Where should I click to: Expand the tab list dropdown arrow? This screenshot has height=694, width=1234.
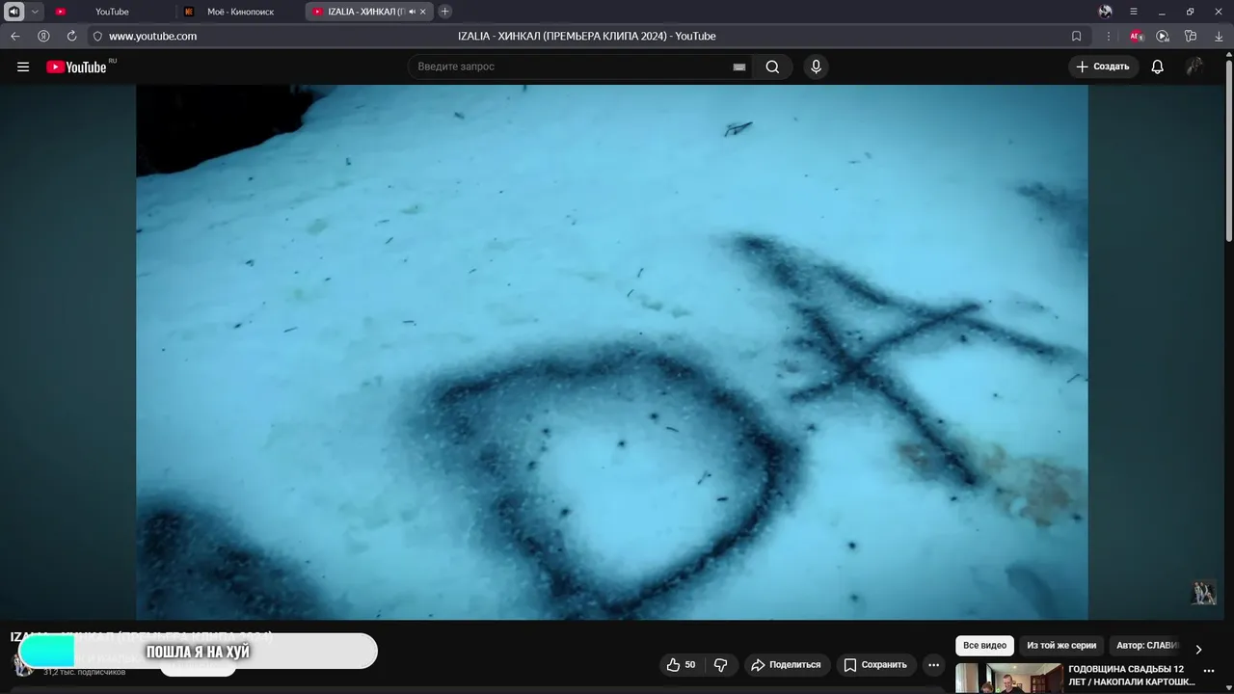(35, 12)
